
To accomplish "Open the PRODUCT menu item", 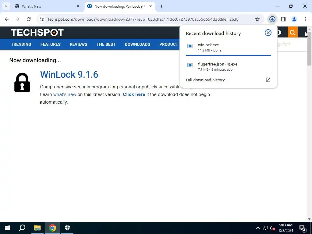I will tap(169, 44).
